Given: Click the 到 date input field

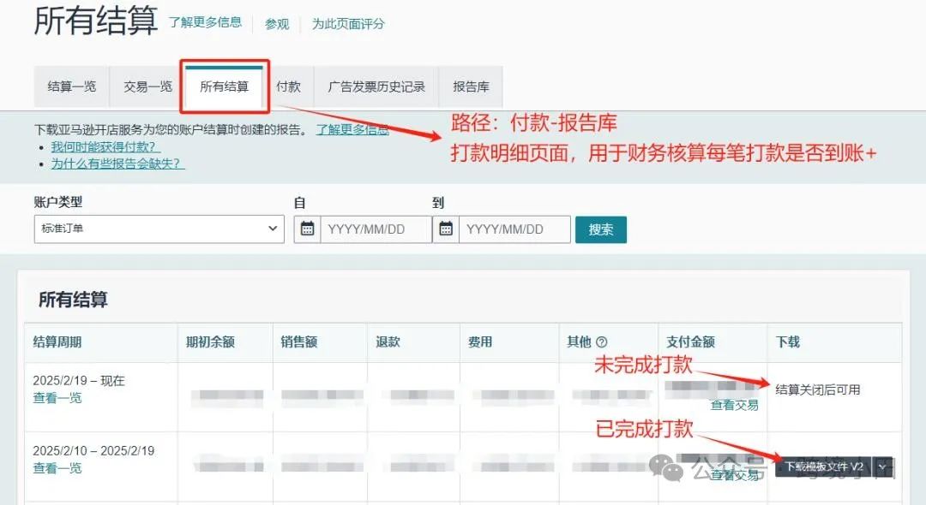Looking at the screenshot, I should coord(514,229).
